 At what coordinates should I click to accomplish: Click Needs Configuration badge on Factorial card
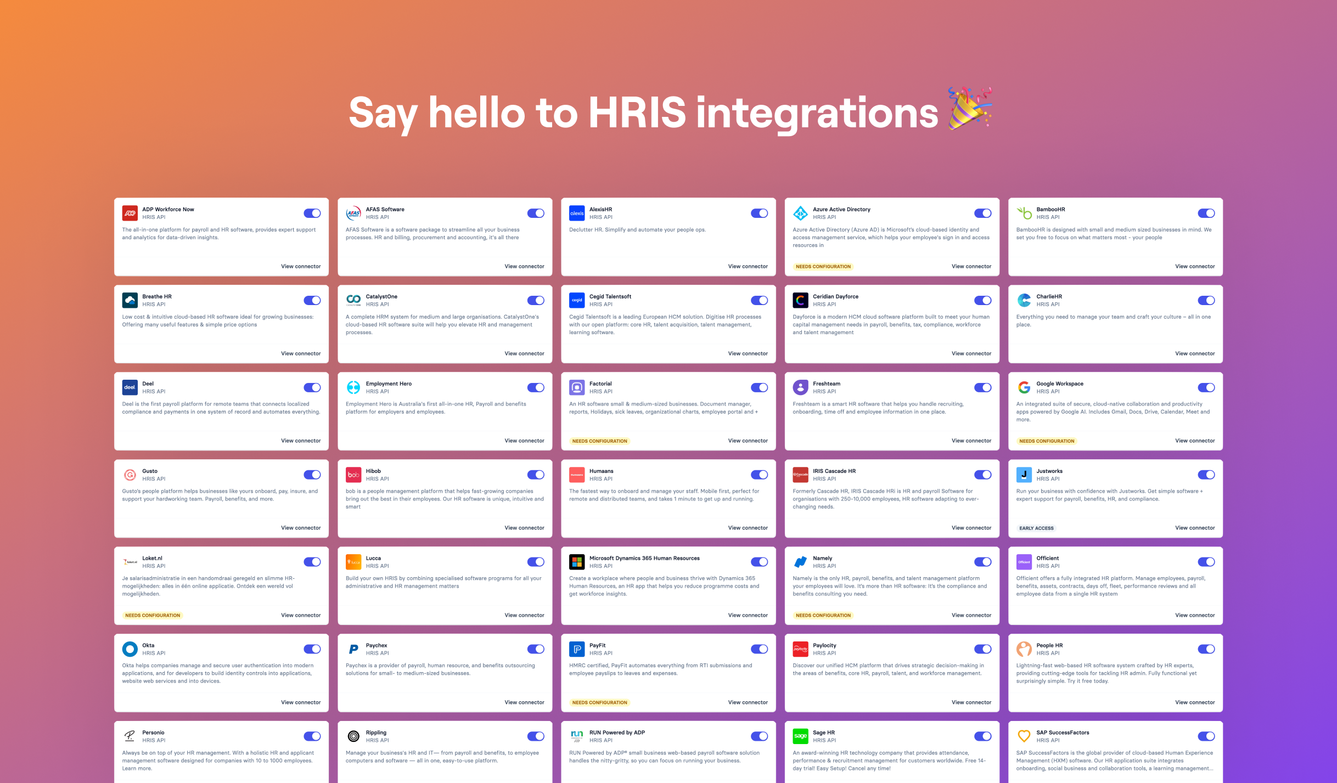[x=599, y=441]
